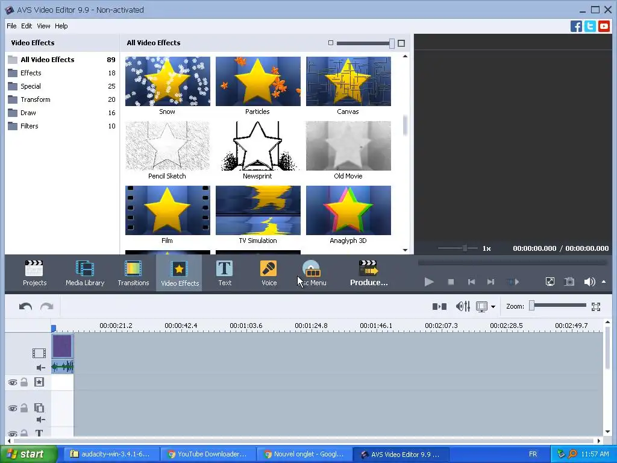Image resolution: width=617 pixels, height=463 pixels.
Task: Play the preview
Action: tap(429, 282)
